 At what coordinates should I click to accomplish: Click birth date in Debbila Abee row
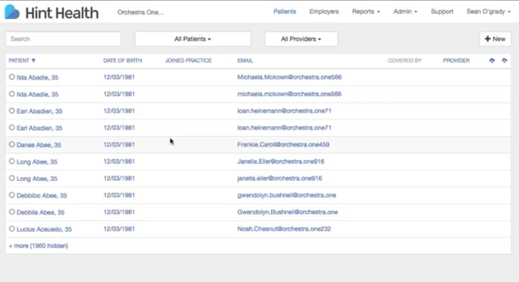[x=119, y=212]
